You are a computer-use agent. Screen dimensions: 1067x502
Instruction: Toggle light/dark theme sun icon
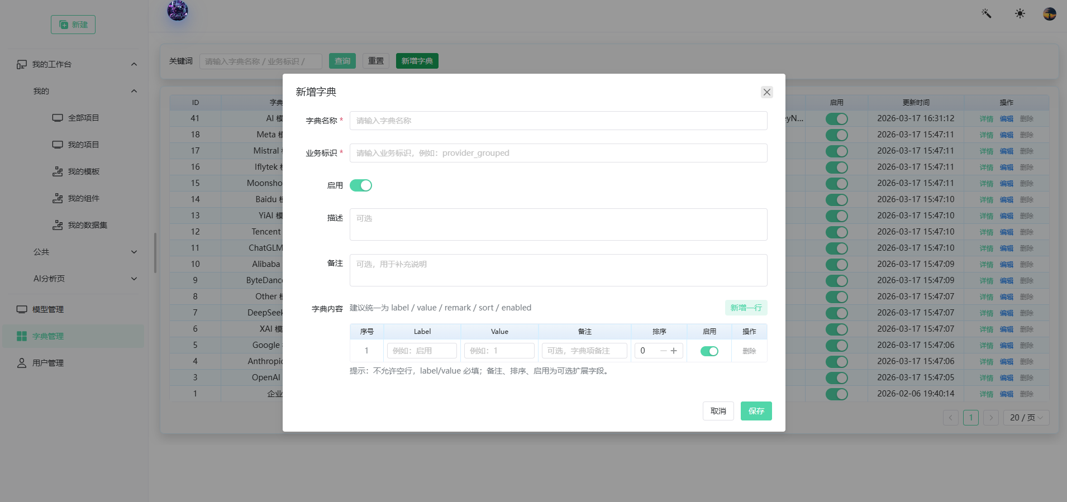point(1020,13)
